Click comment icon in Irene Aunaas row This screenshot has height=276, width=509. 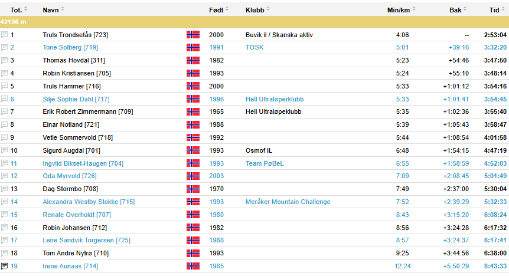(5, 266)
